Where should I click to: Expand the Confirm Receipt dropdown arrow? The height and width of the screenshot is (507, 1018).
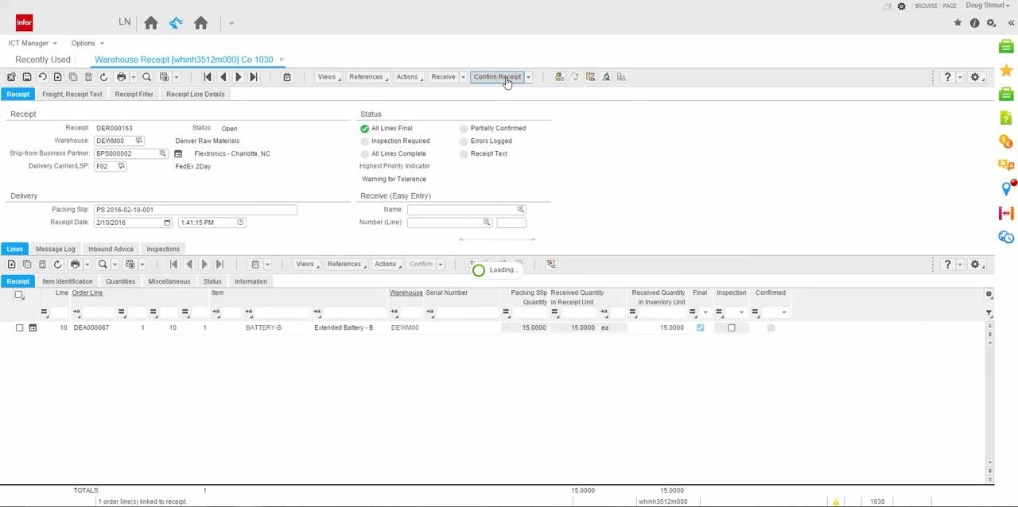[528, 77]
